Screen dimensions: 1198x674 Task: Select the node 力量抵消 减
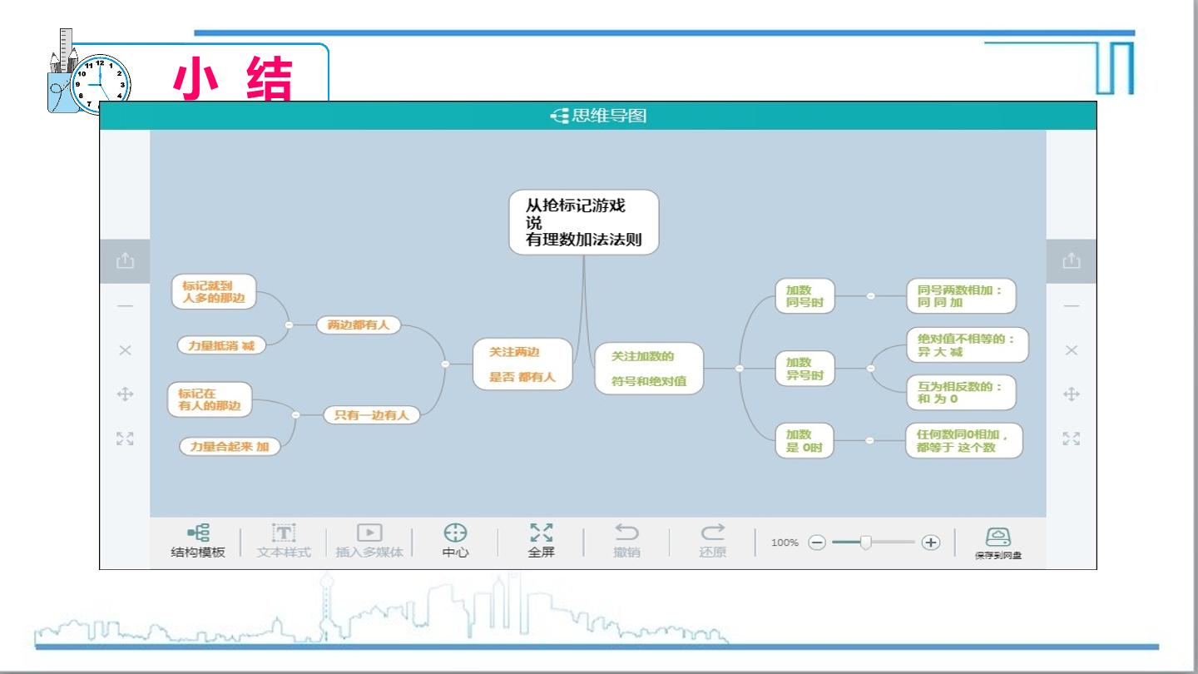221,345
